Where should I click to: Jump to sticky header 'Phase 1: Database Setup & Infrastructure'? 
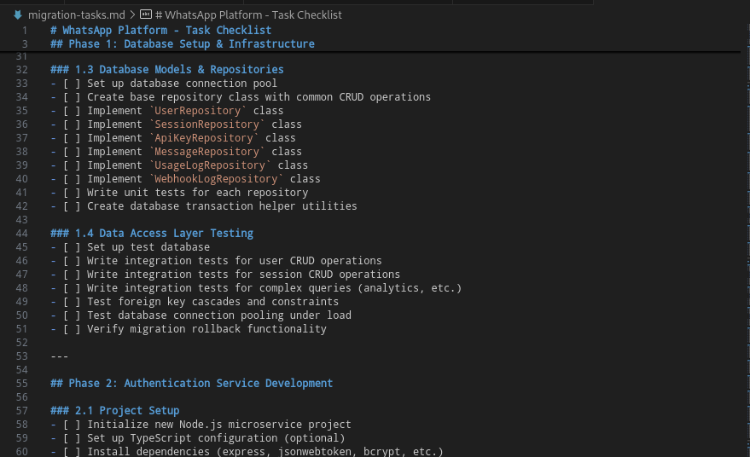pos(183,43)
